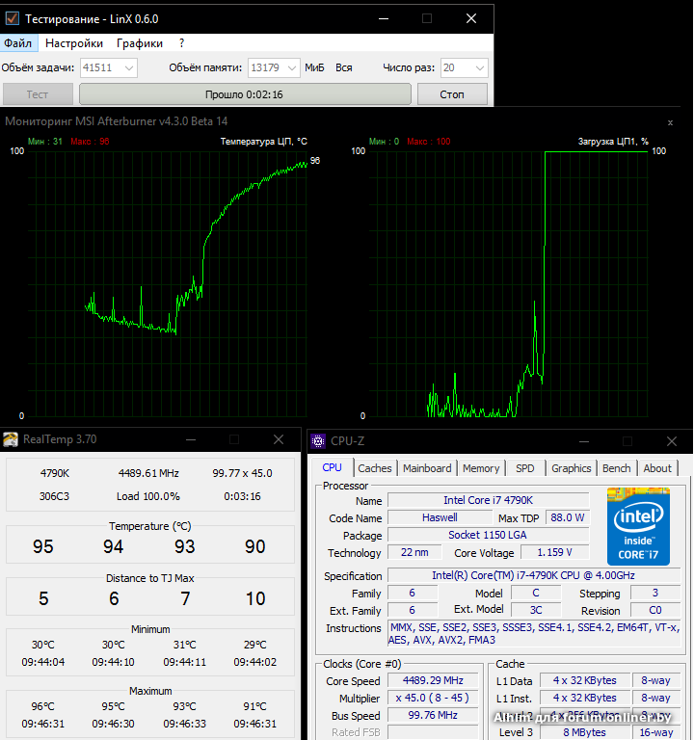Minimize the RealTemp window
The width and height of the screenshot is (694, 740).
pyautogui.click(x=191, y=439)
